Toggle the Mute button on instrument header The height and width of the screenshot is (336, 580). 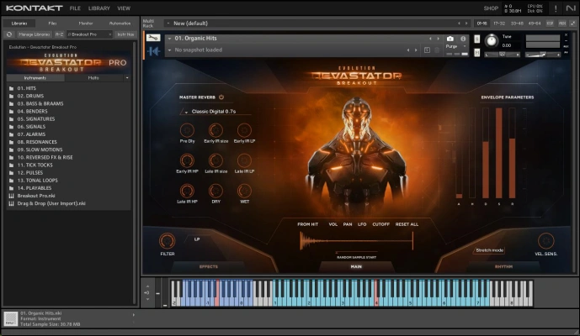[x=477, y=53]
